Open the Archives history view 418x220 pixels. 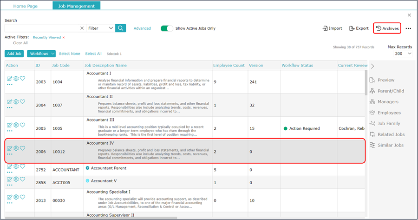(387, 28)
